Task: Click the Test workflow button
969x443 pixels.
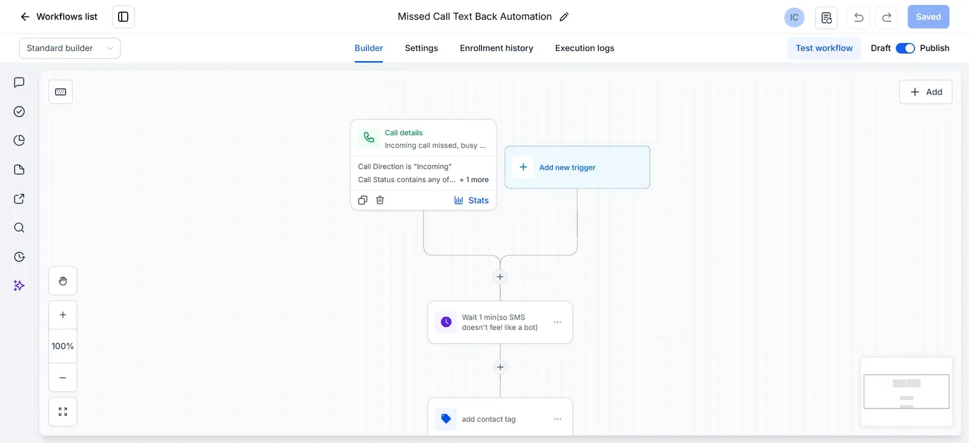Action: 824,48
